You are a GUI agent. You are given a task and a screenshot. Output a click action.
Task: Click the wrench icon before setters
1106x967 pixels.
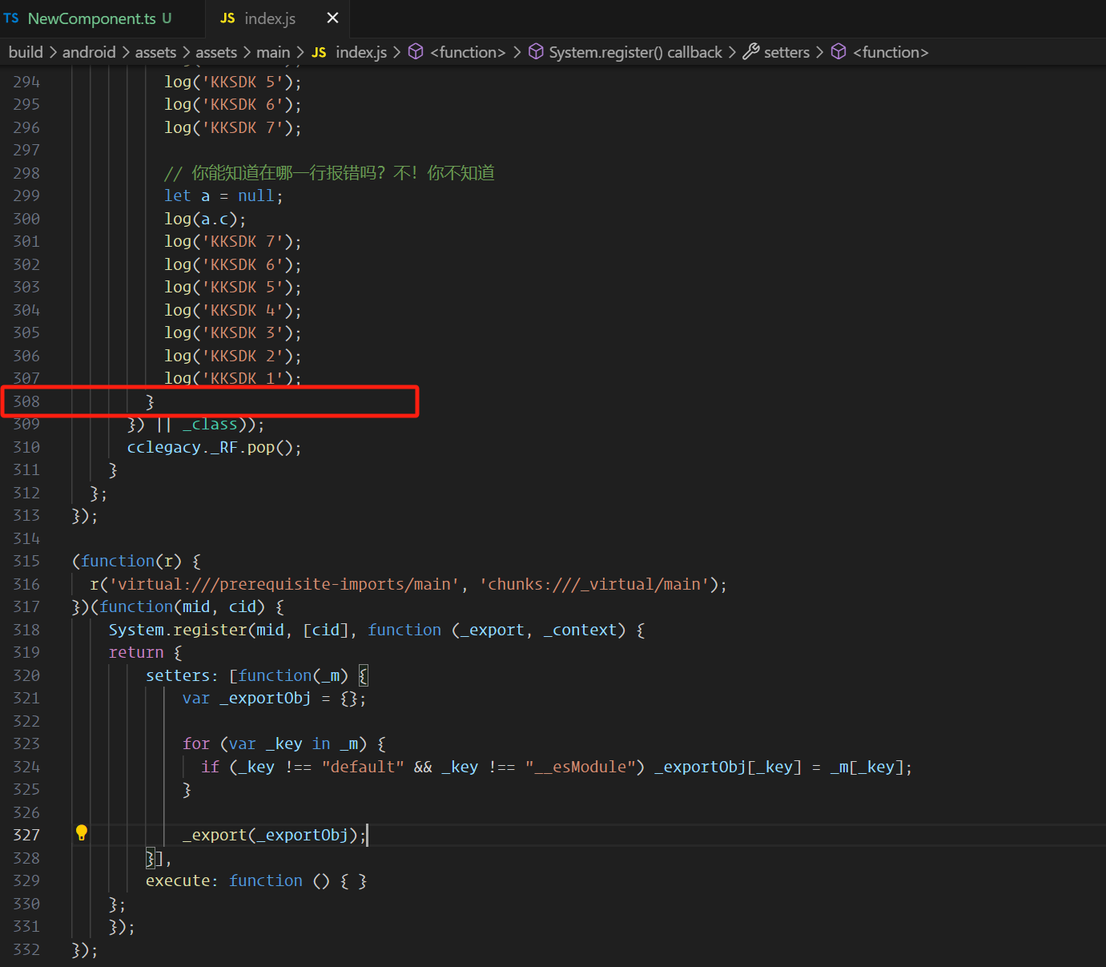click(750, 51)
